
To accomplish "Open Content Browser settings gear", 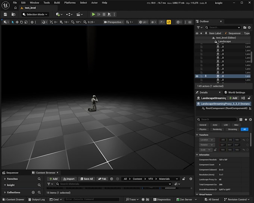I will pos(191,179).
